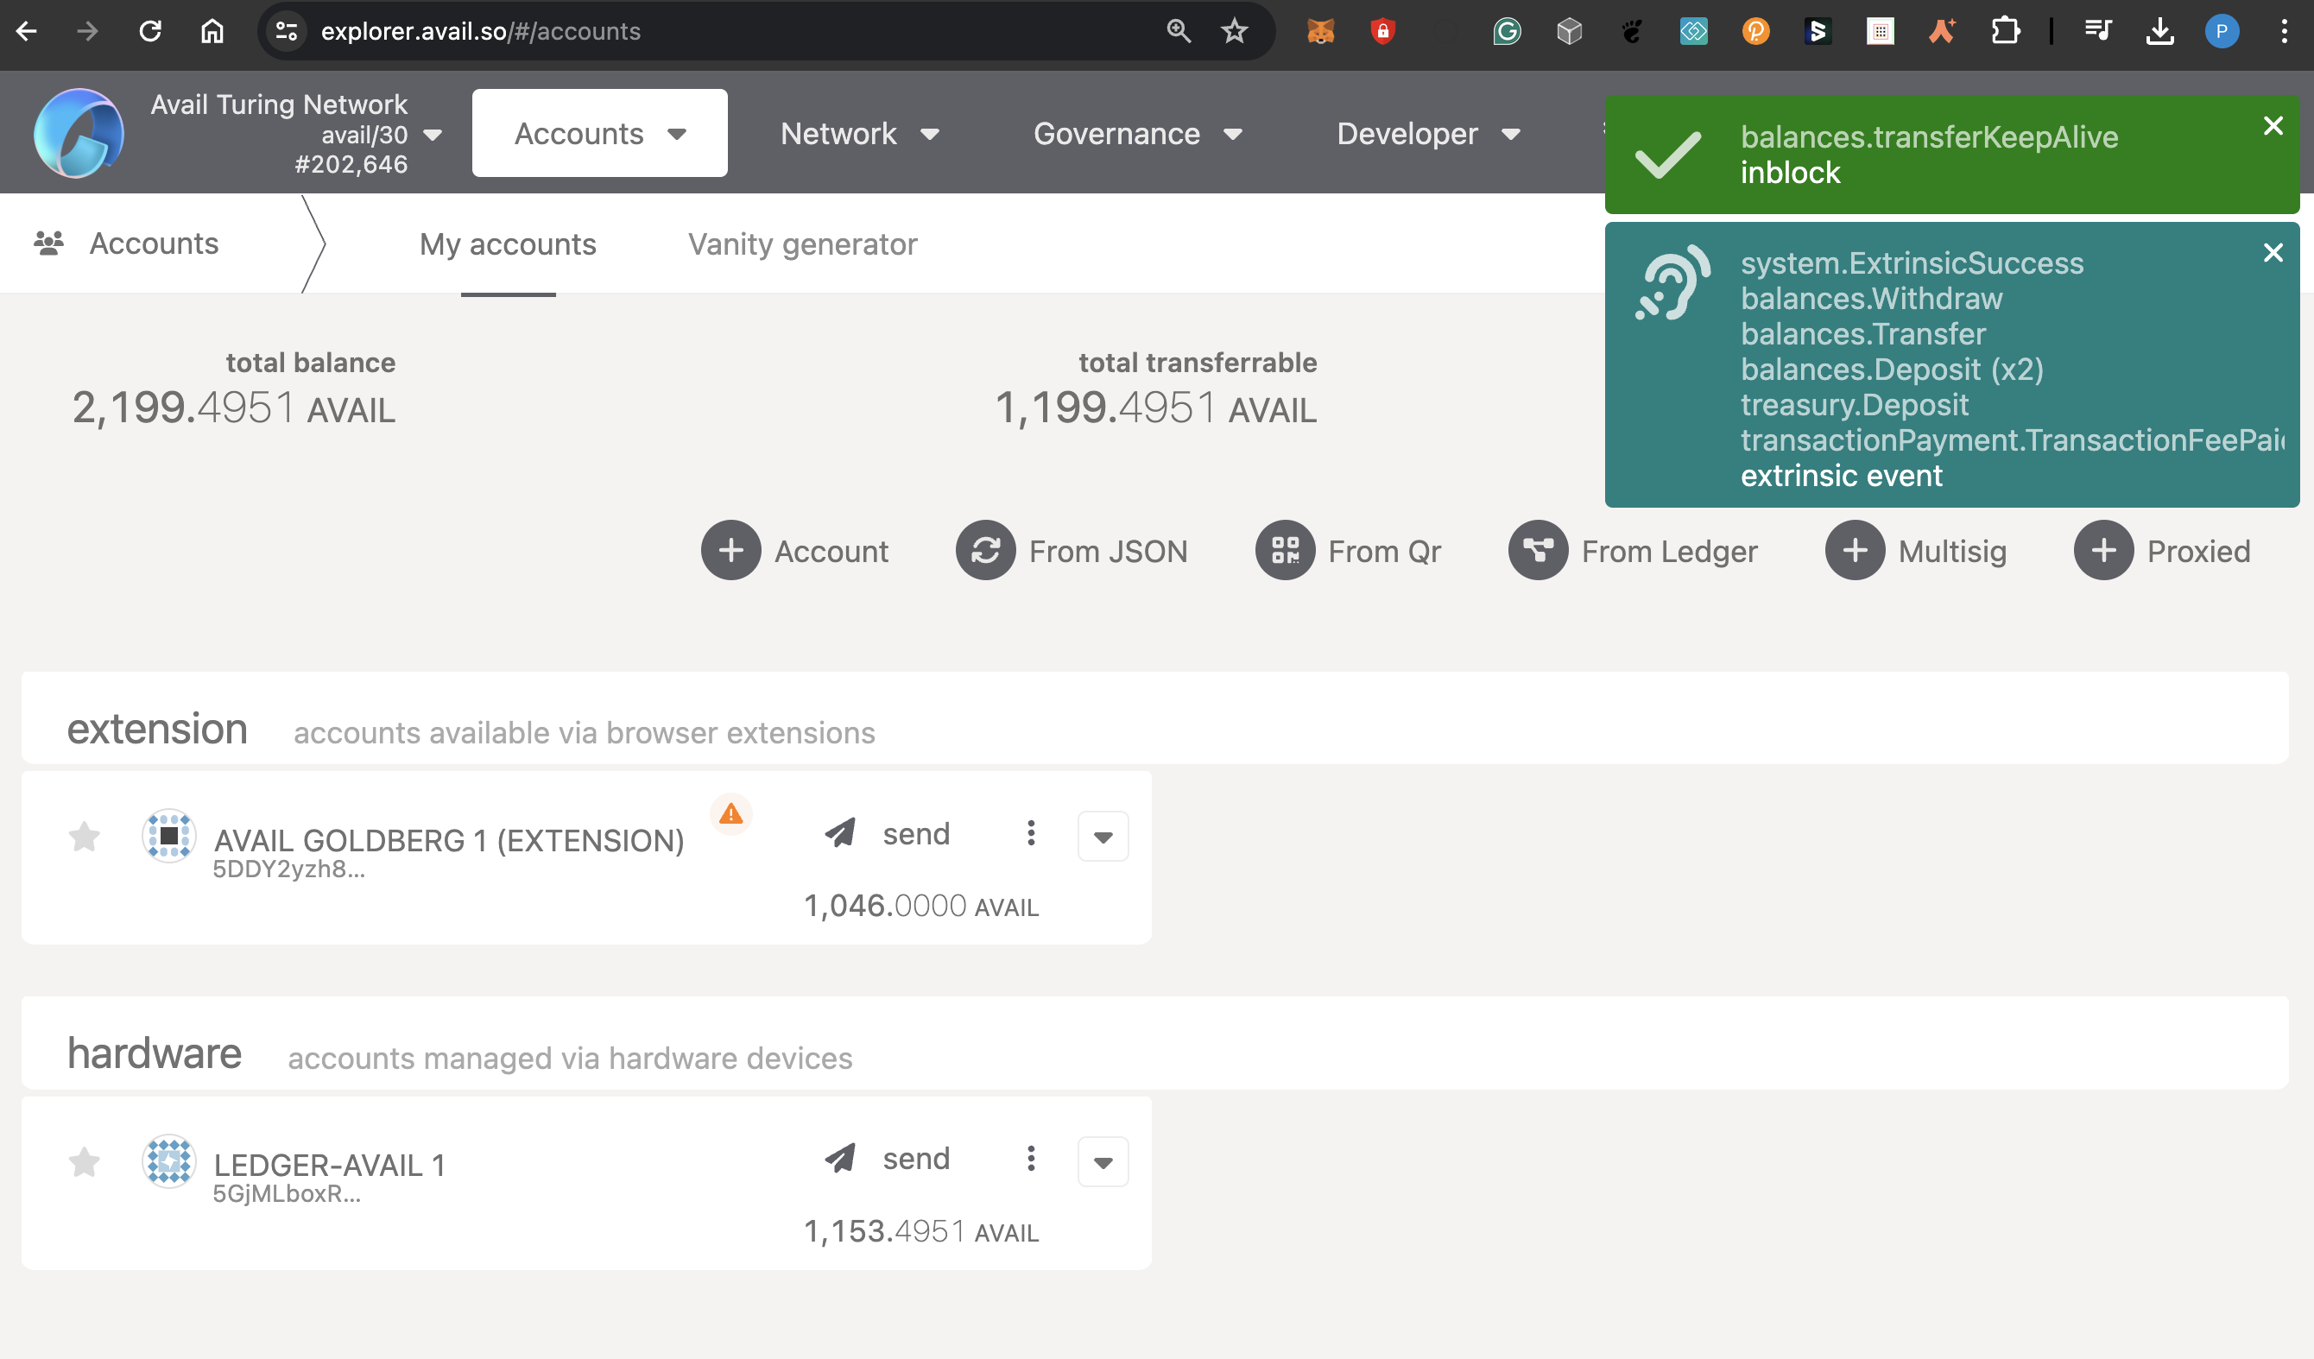Expand AVAIL GOLDBERG 1 account details arrow
Screen dimensions: 2314x1359
click(x=1103, y=837)
